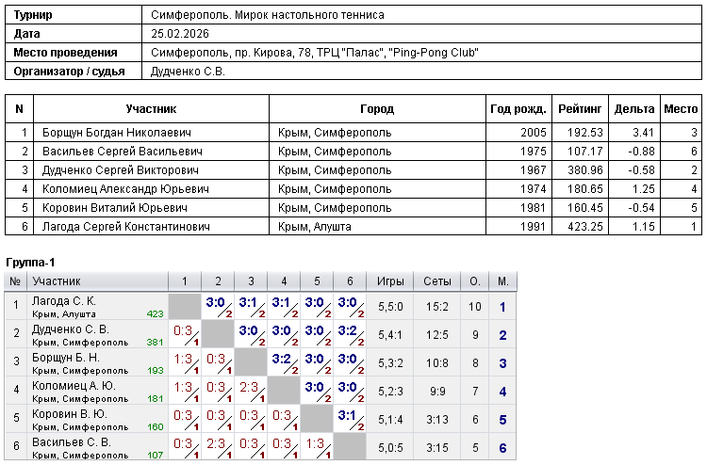Image resolution: width=707 pixels, height=465 pixels.
Task: Click the "Дельта" column header
Action: tap(634, 109)
